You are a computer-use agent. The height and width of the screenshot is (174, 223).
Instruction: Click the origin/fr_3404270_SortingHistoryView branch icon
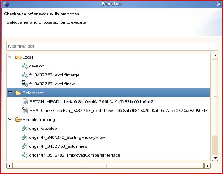point(25,138)
